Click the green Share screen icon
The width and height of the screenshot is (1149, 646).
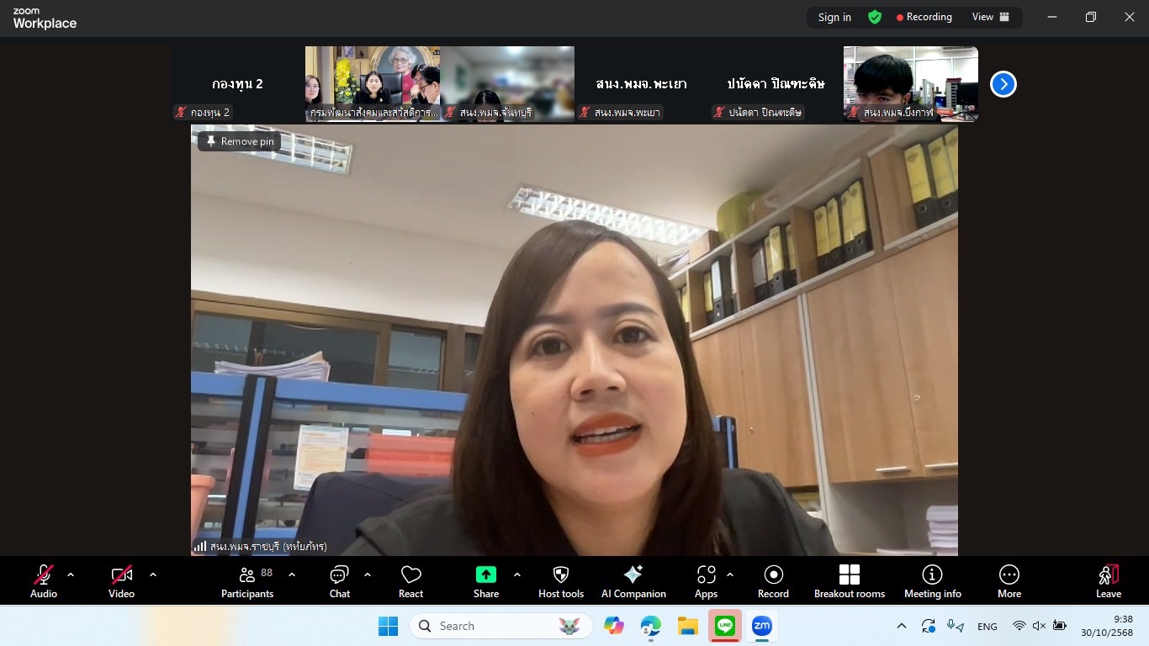[486, 575]
